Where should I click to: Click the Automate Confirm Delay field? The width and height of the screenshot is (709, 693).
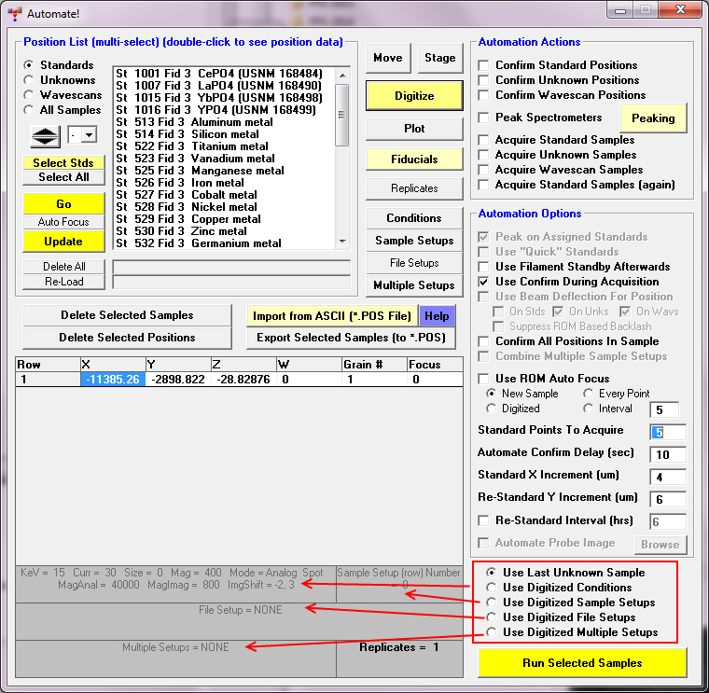click(667, 455)
